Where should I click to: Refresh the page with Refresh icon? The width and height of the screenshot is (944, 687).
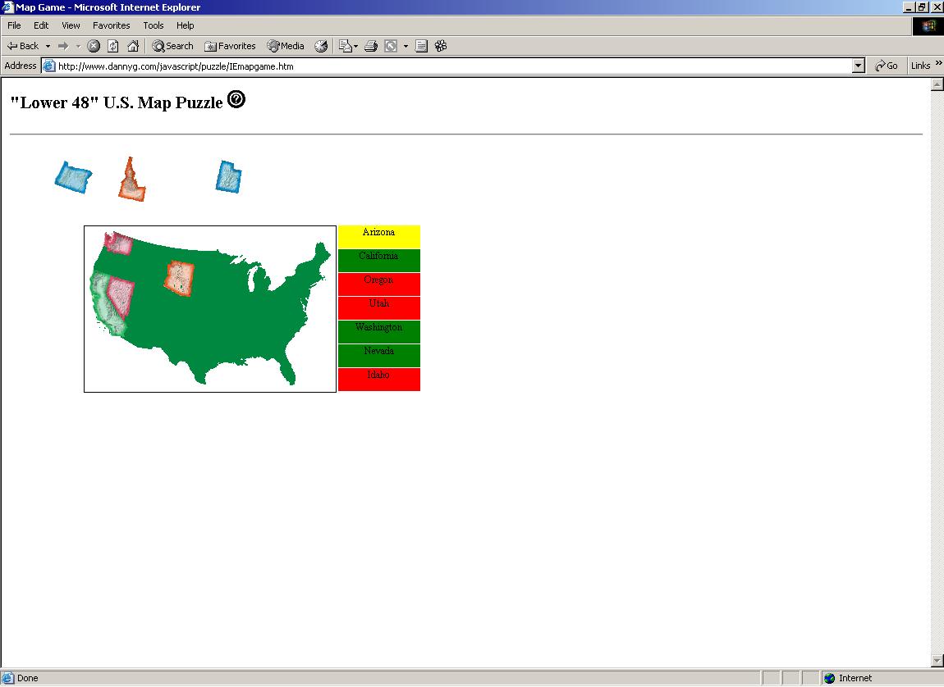pyautogui.click(x=113, y=46)
